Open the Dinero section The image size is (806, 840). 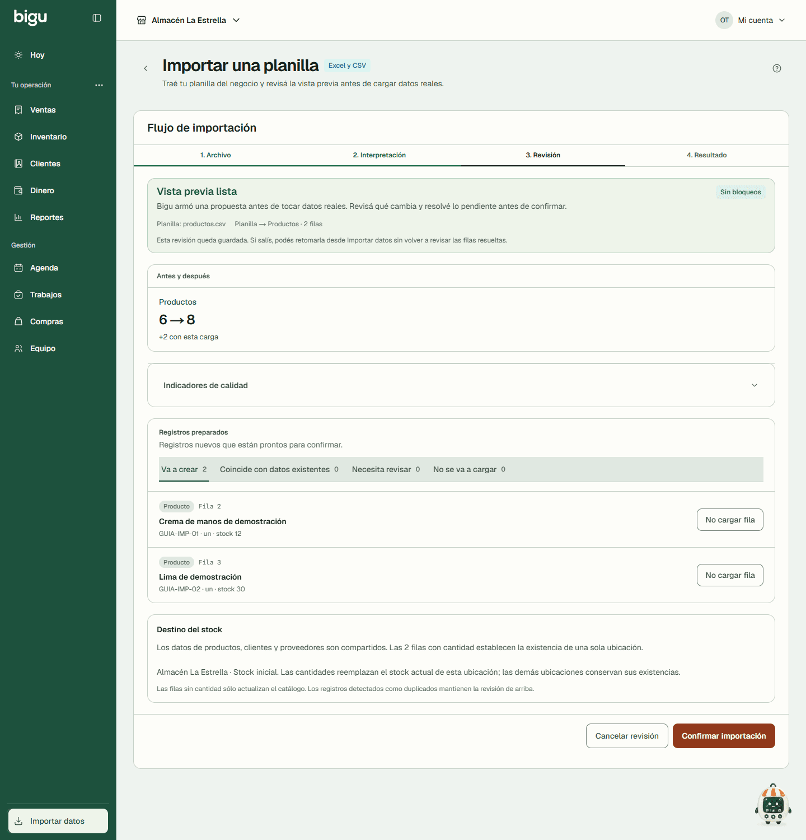coord(58,190)
